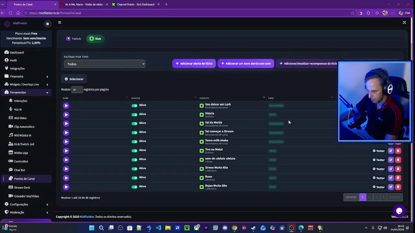
Task: Toggle Ativo status for Runn
Action: click(134, 178)
